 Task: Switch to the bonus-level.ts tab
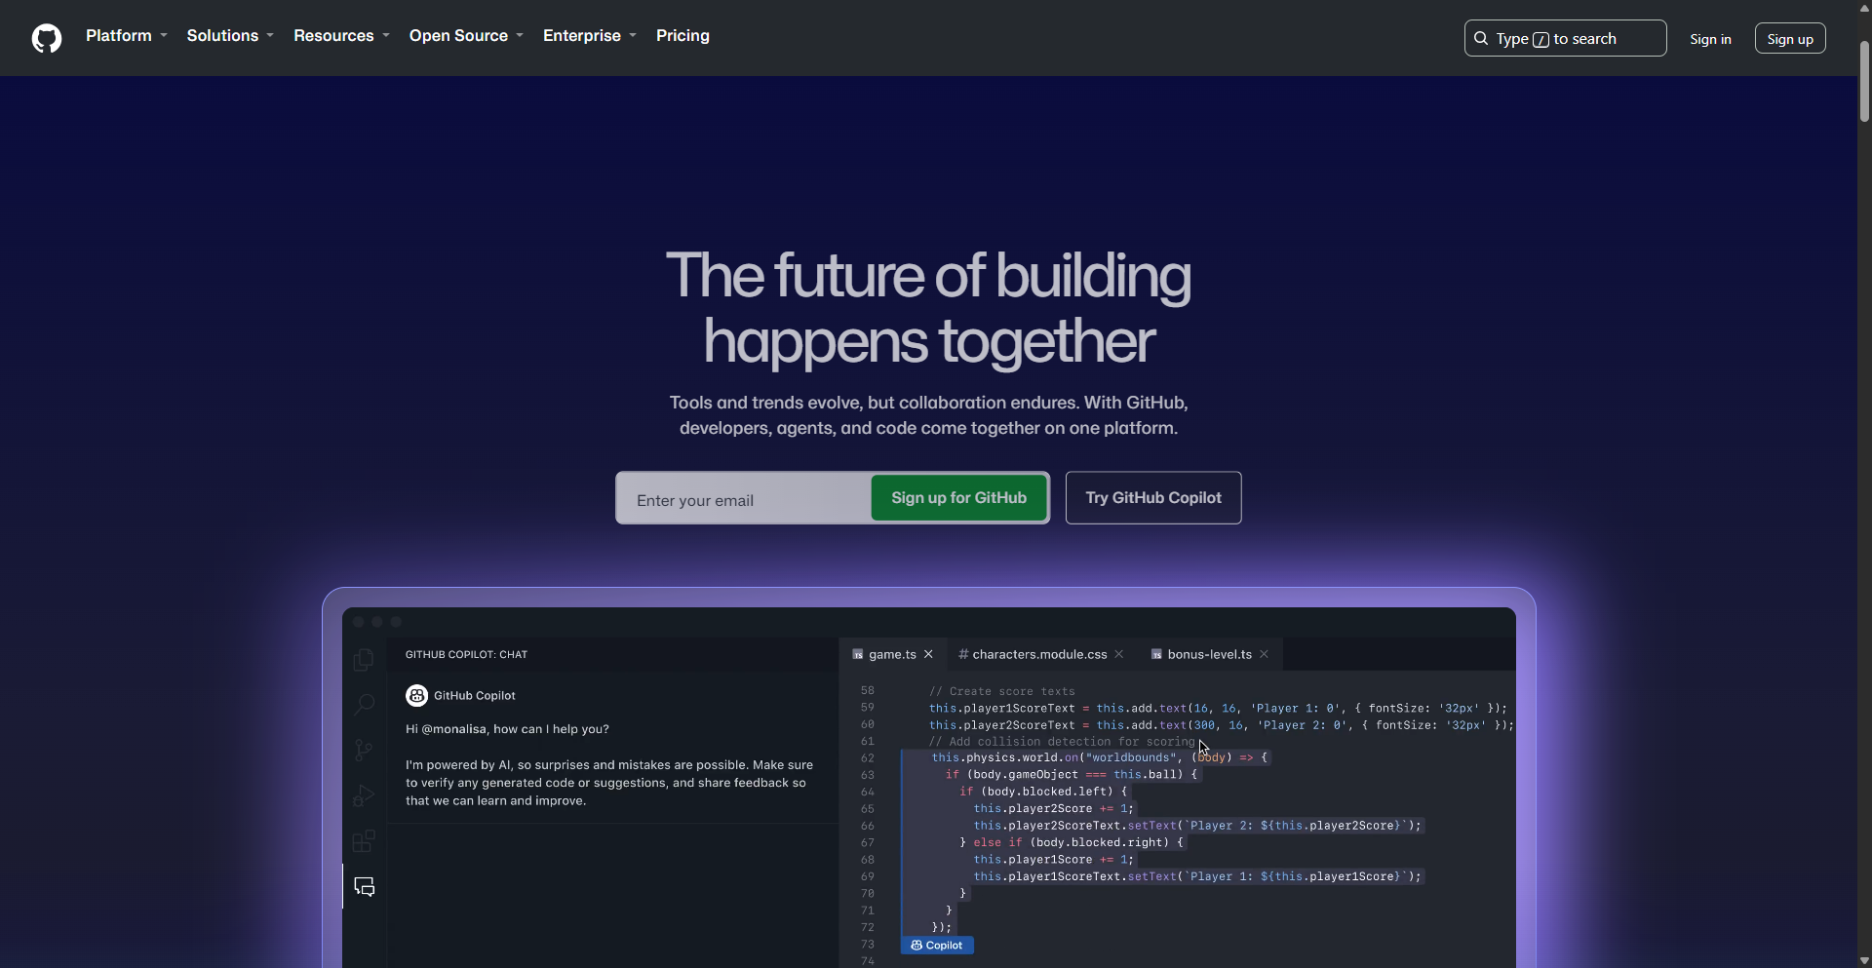click(x=1209, y=654)
